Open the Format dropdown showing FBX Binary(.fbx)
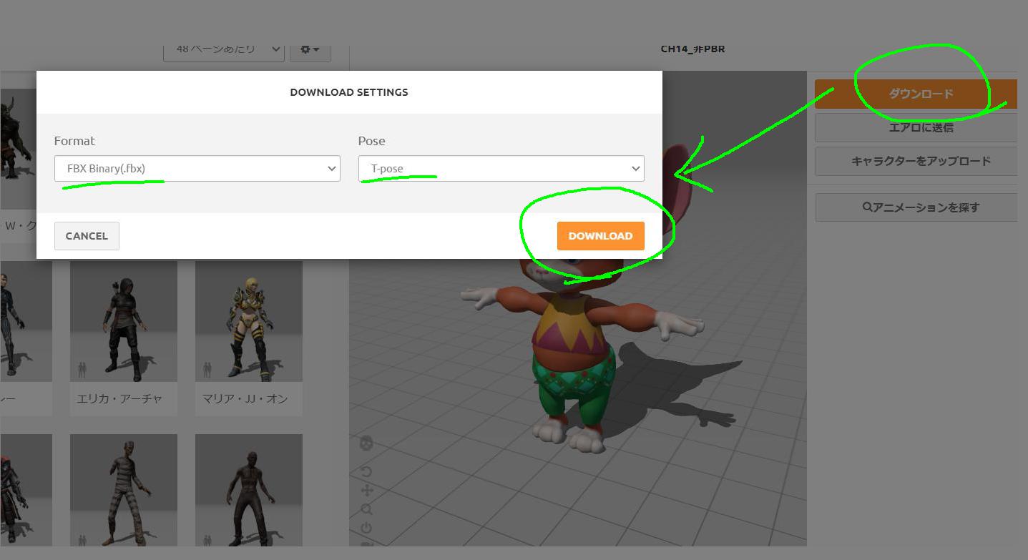Viewport: 1028px width, 560px height. (197, 169)
